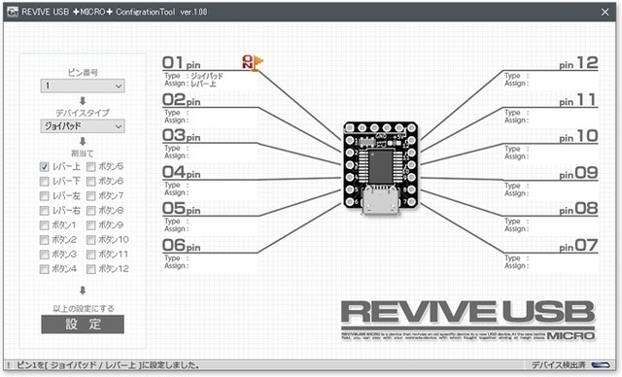Click the 設定 apply button

pyautogui.click(x=83, y=325)
